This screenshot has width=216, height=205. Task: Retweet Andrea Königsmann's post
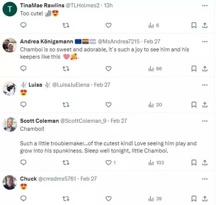(66, 69)
